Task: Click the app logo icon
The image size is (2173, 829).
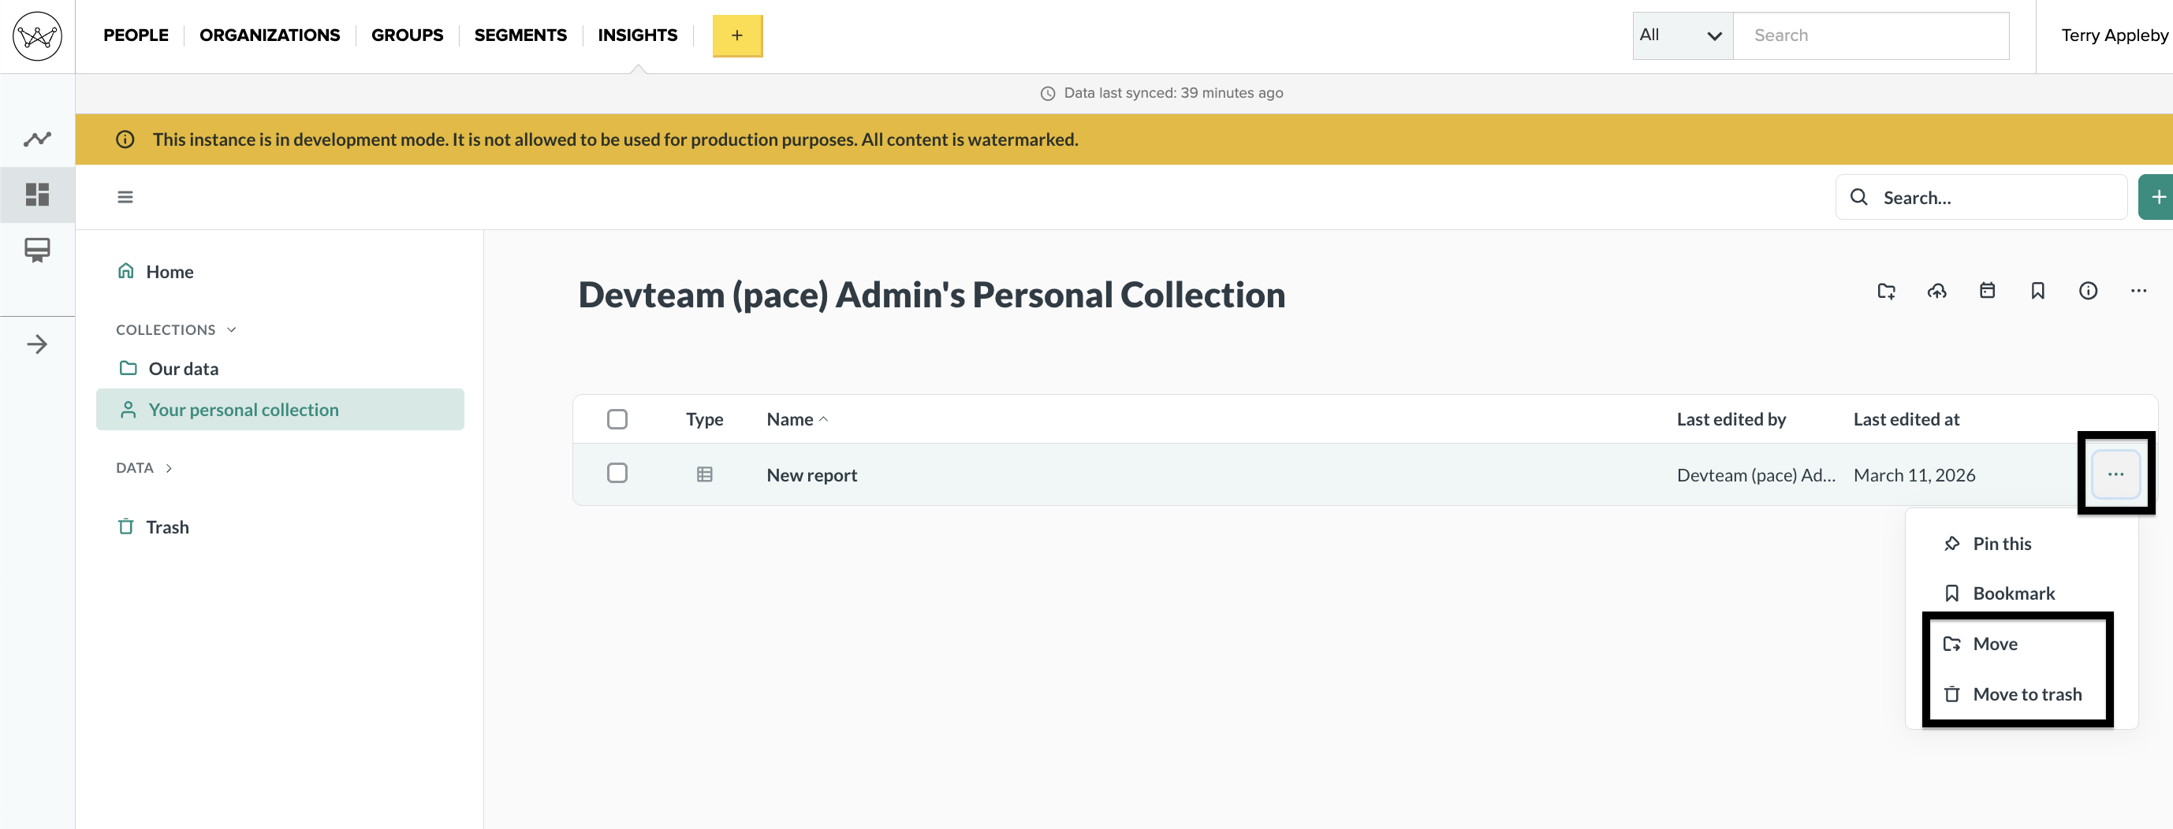Action: [37, 36]
